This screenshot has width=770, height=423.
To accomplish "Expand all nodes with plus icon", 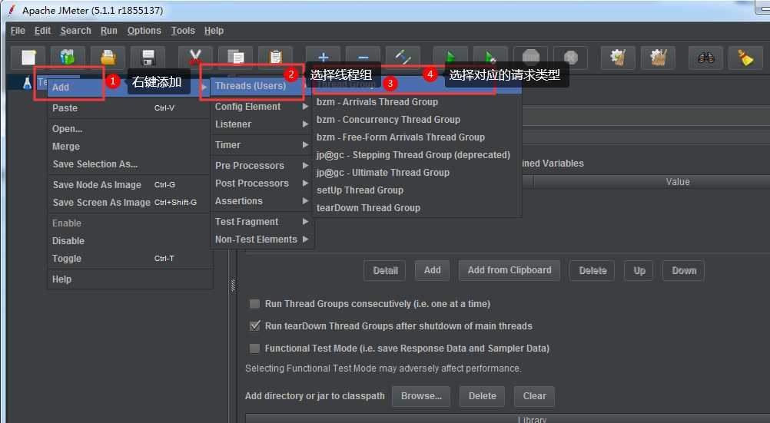I will pyautogui.click(x=323, y=58).
